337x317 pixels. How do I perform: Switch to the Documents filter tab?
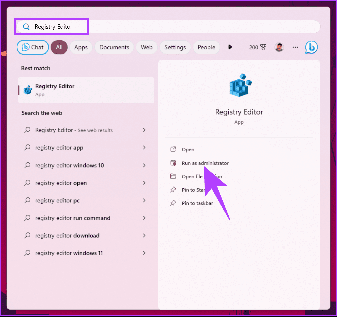tap(114, 47)
